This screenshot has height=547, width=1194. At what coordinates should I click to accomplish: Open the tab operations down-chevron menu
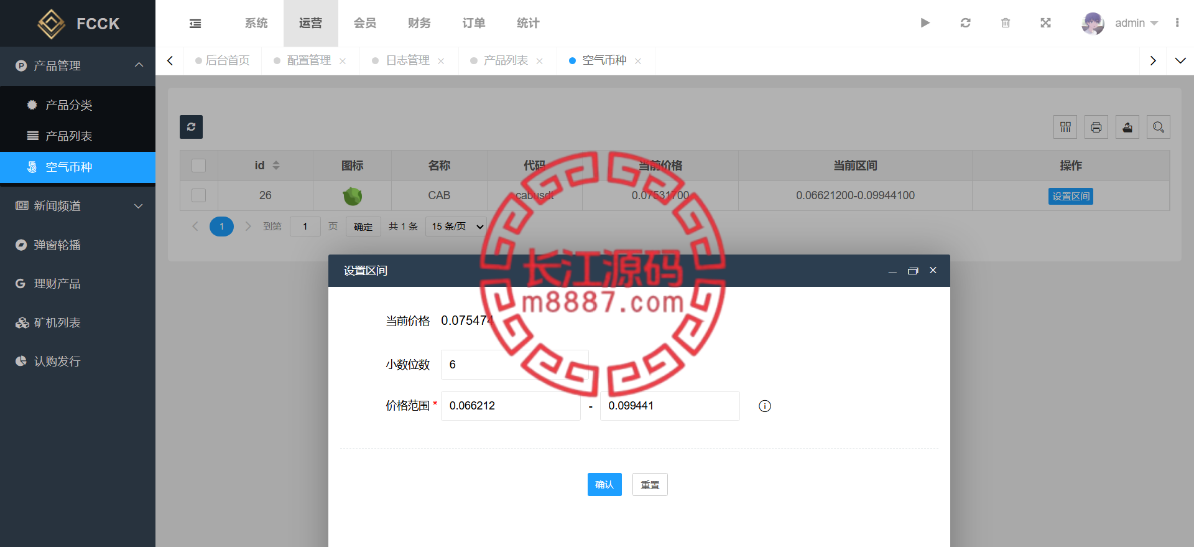[x=1180, y=60]
